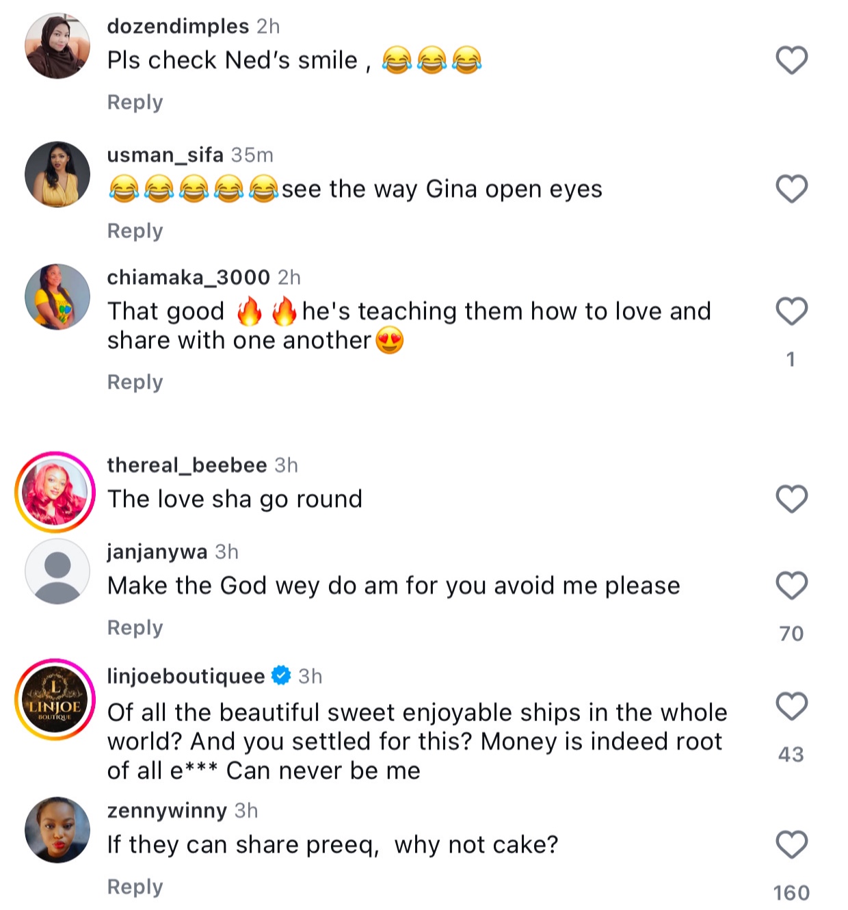The width and height of the screenshot is (848, 910).
Task: Click linjoeboutiquee's verified badge
Action: [x=281, y=676]
